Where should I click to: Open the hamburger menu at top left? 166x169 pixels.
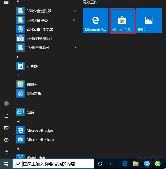tap(6, 2)
